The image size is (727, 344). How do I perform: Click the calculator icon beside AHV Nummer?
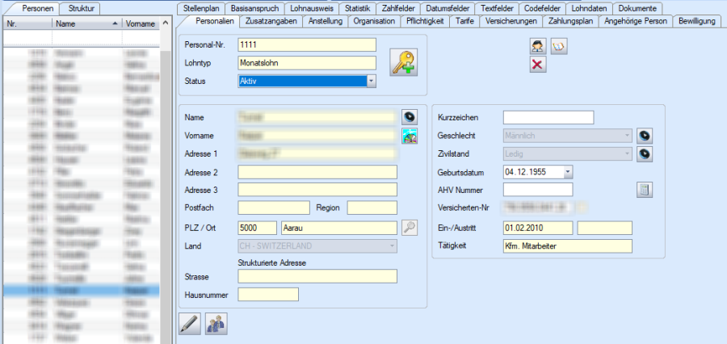645,190
